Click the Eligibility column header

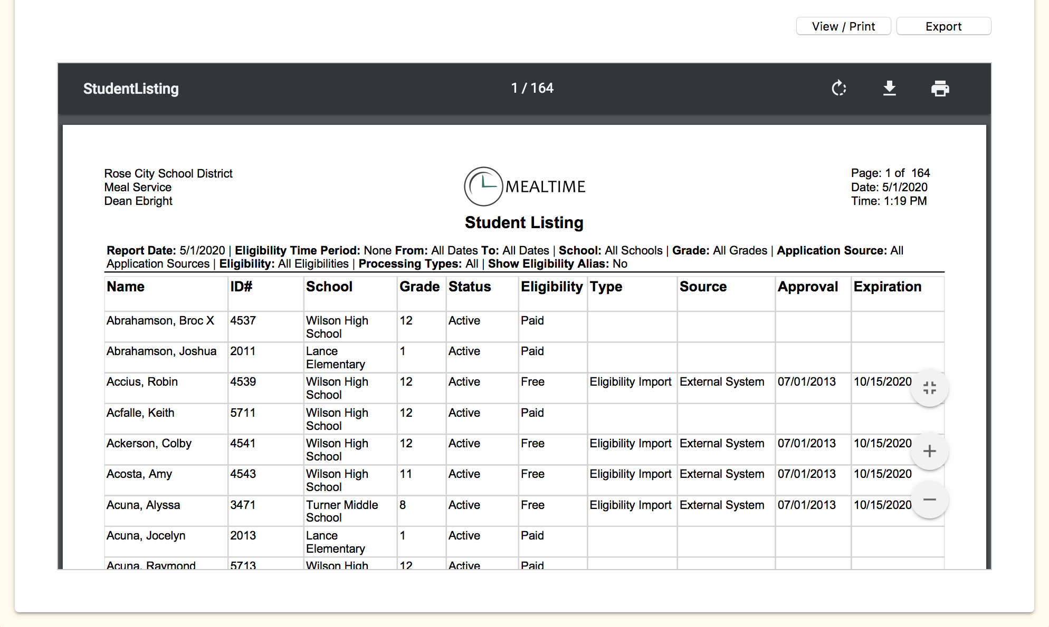coord(551,287)
